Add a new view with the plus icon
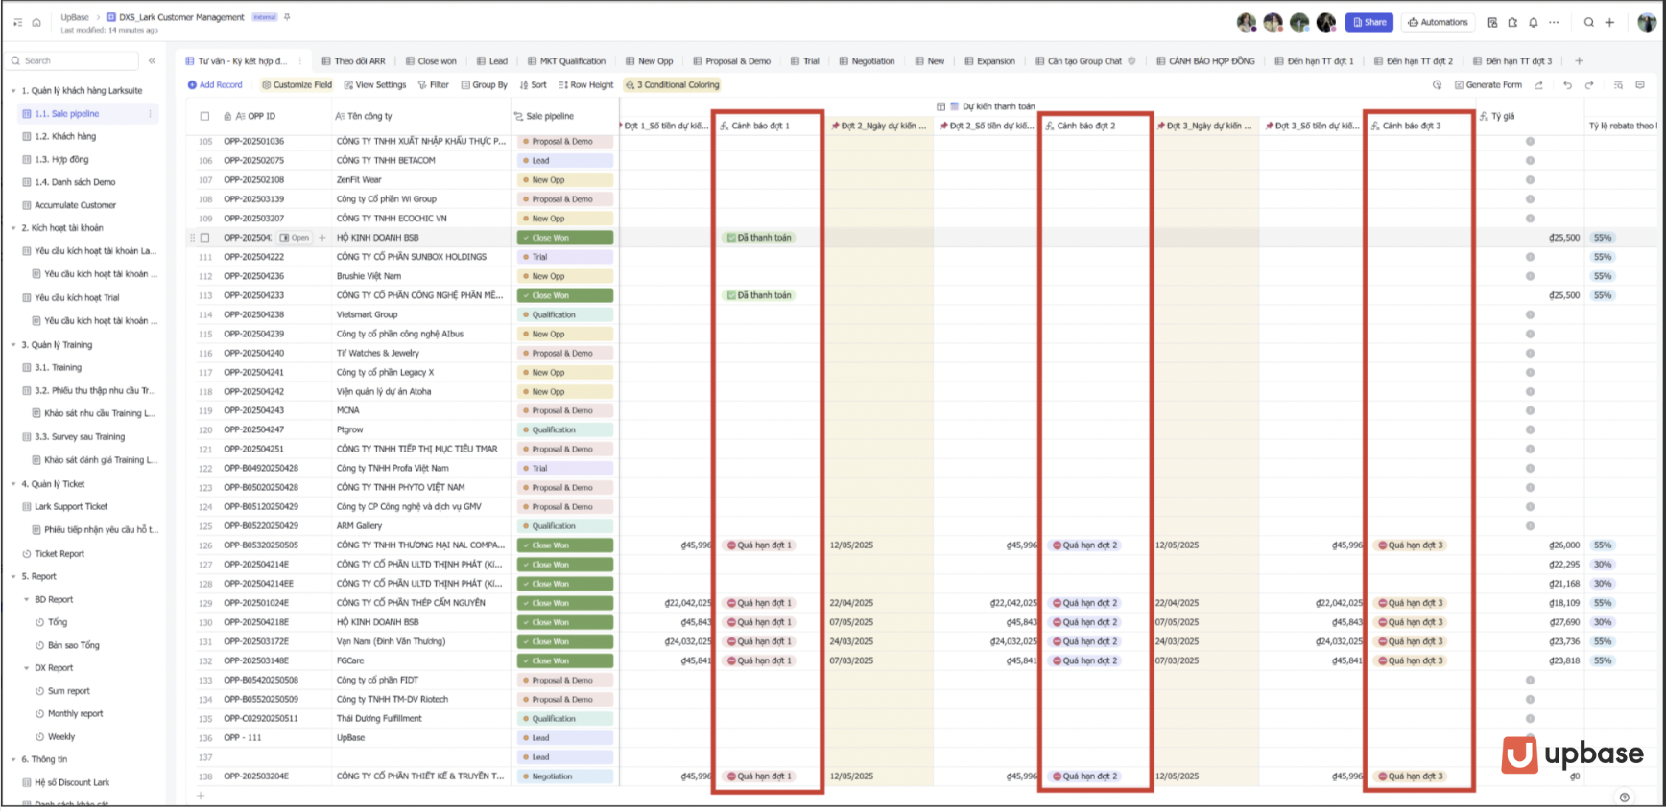Screen dimensions: 1666x811 1579,60
